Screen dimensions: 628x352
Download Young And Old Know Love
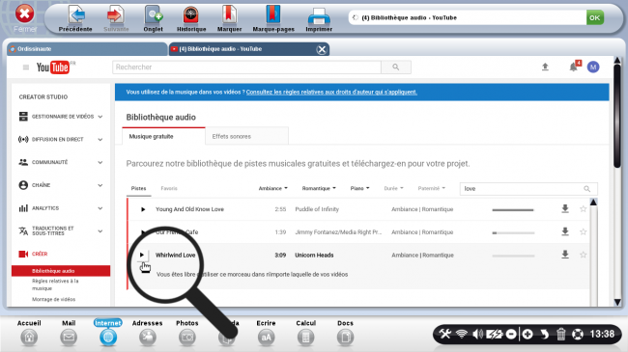(565, 209)
